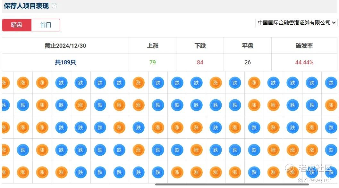The width and height of the screenshot is (339, 188).
Task: Click the rightmost 跌 icon in the bottom row
Action: [331, 172]
